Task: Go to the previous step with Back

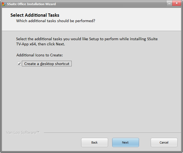Action: point(94,142)
